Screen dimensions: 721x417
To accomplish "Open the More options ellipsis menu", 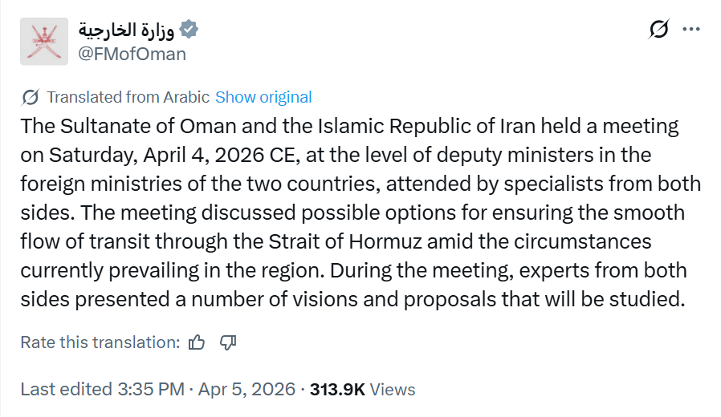I will pos(691,30).
